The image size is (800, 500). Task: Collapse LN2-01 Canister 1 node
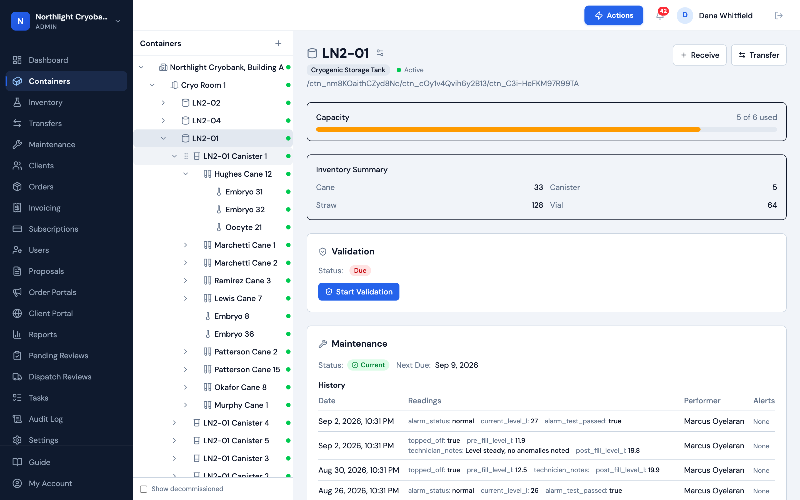[x=174, y=156]
